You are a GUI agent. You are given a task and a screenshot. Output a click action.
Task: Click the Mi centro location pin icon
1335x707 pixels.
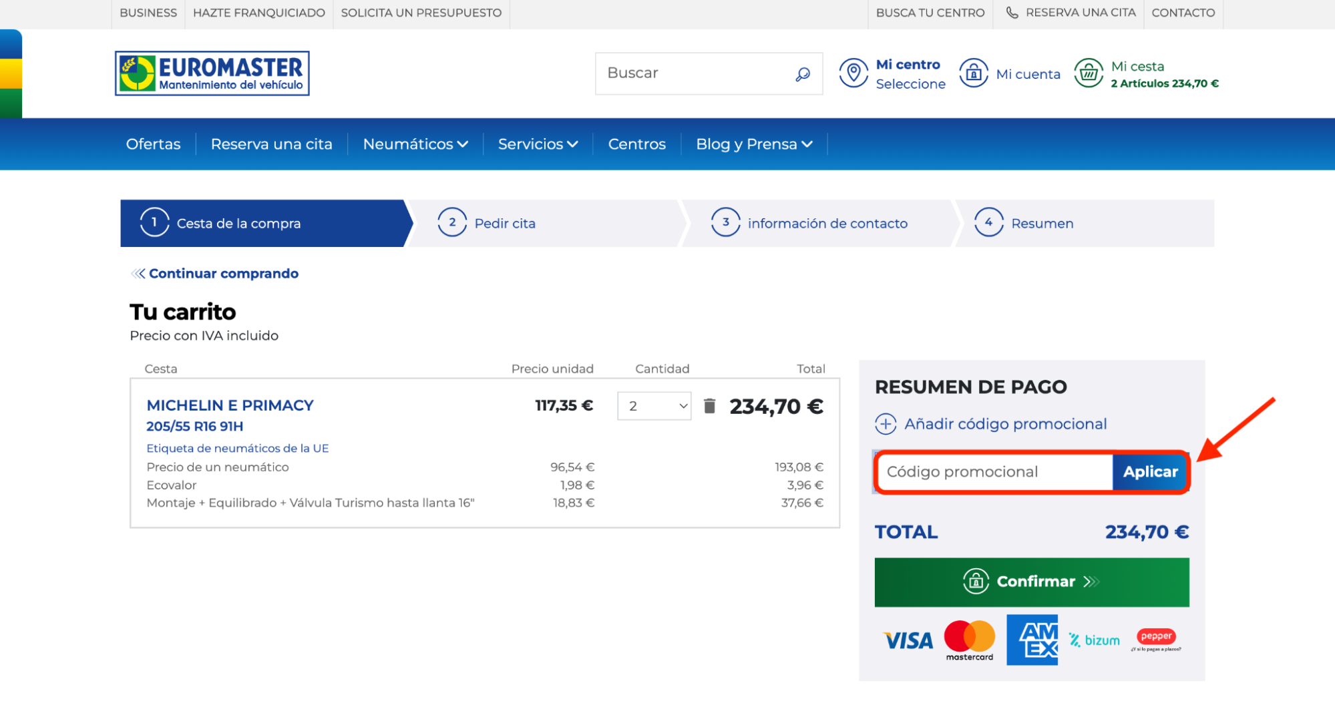(853, 73)
